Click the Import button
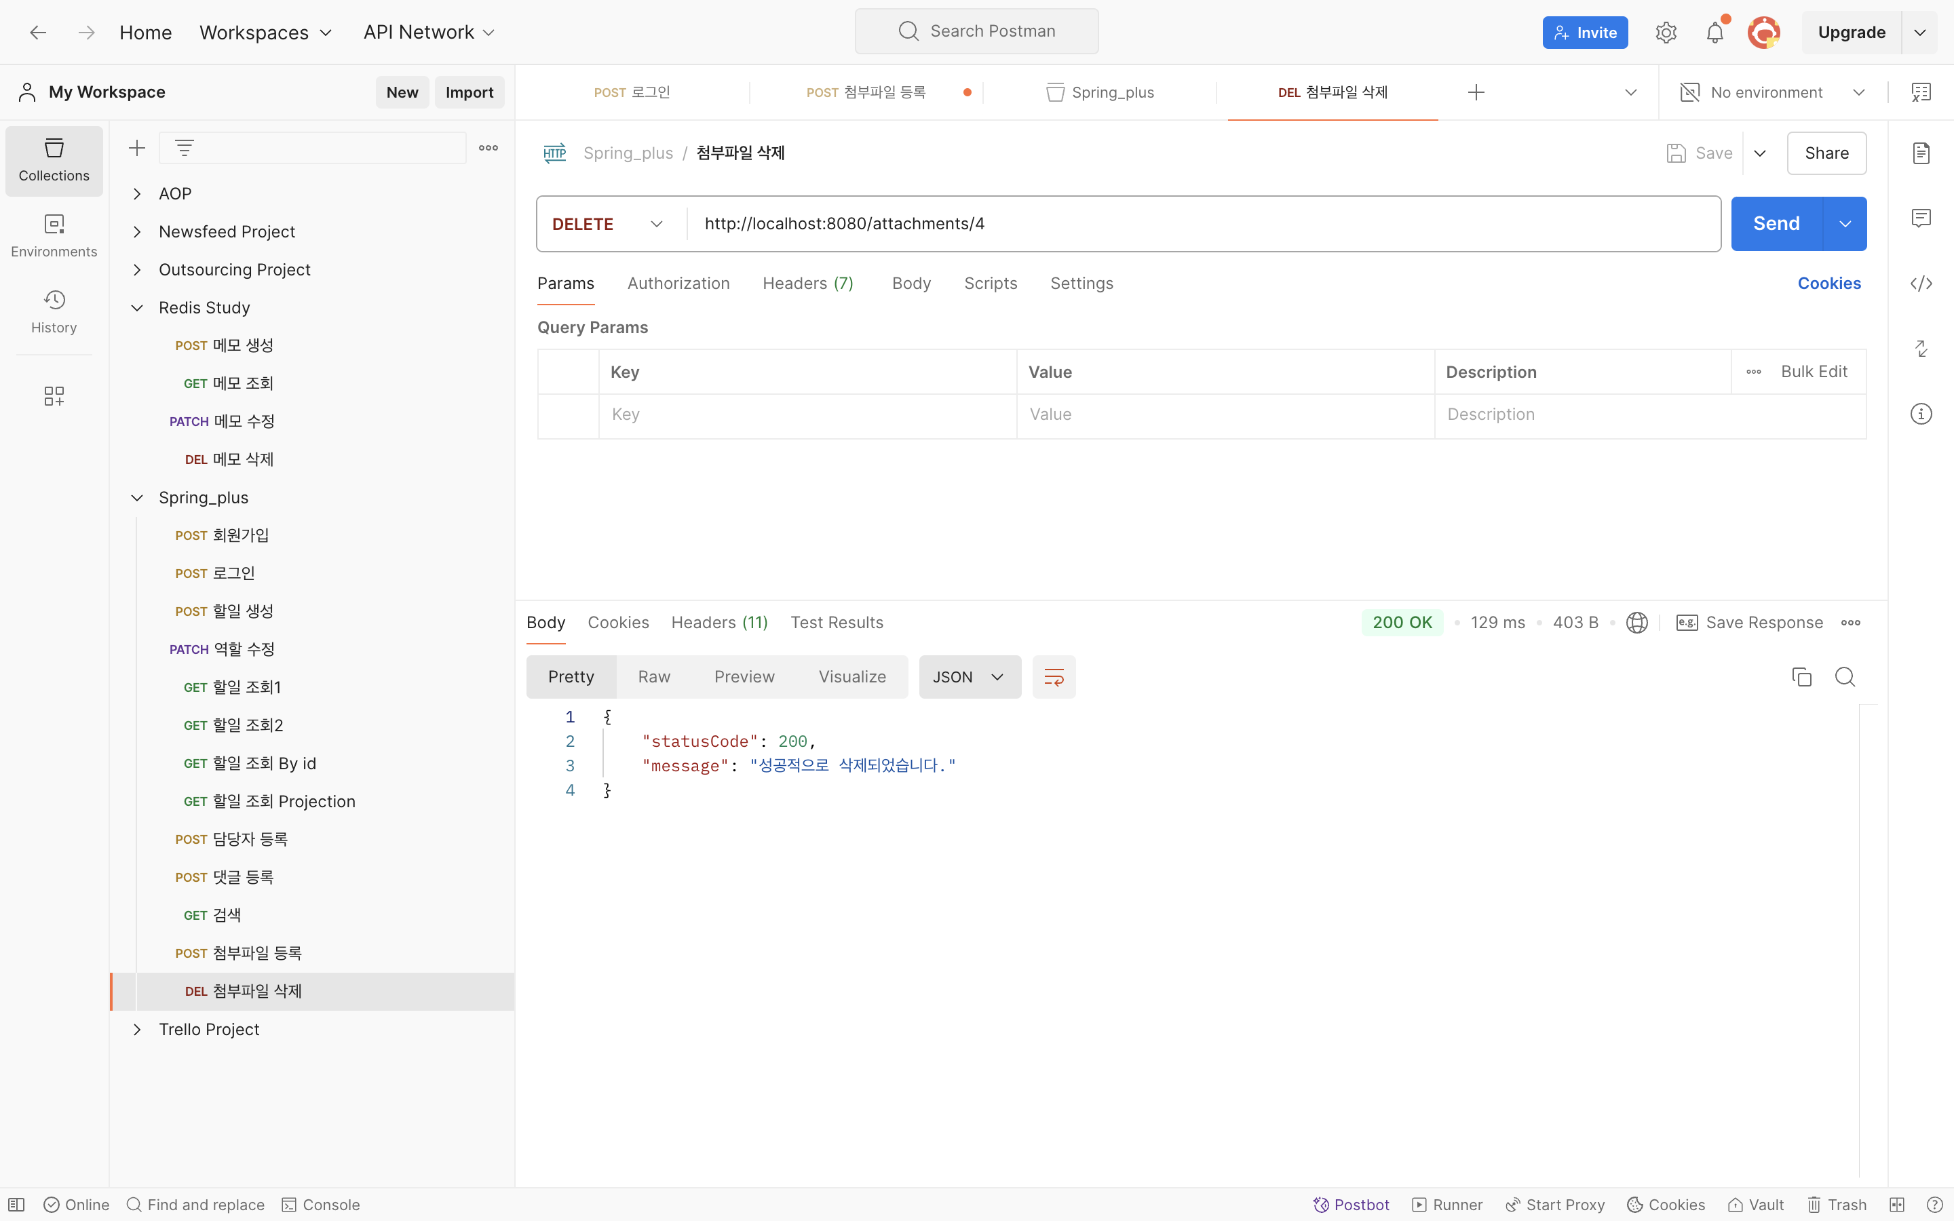 469,92
